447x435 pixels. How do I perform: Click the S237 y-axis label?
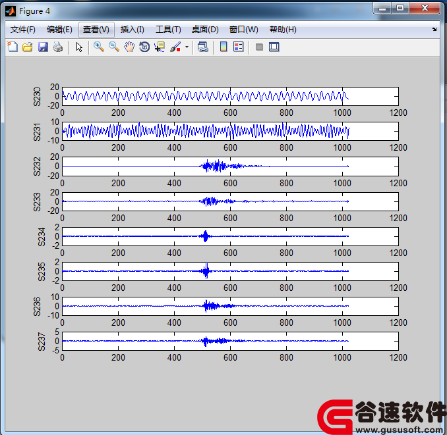pyautogui.click(x=42, y=342)
